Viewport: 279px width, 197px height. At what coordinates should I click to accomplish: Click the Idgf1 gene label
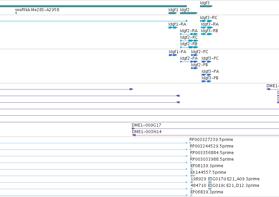coord(173,10)
